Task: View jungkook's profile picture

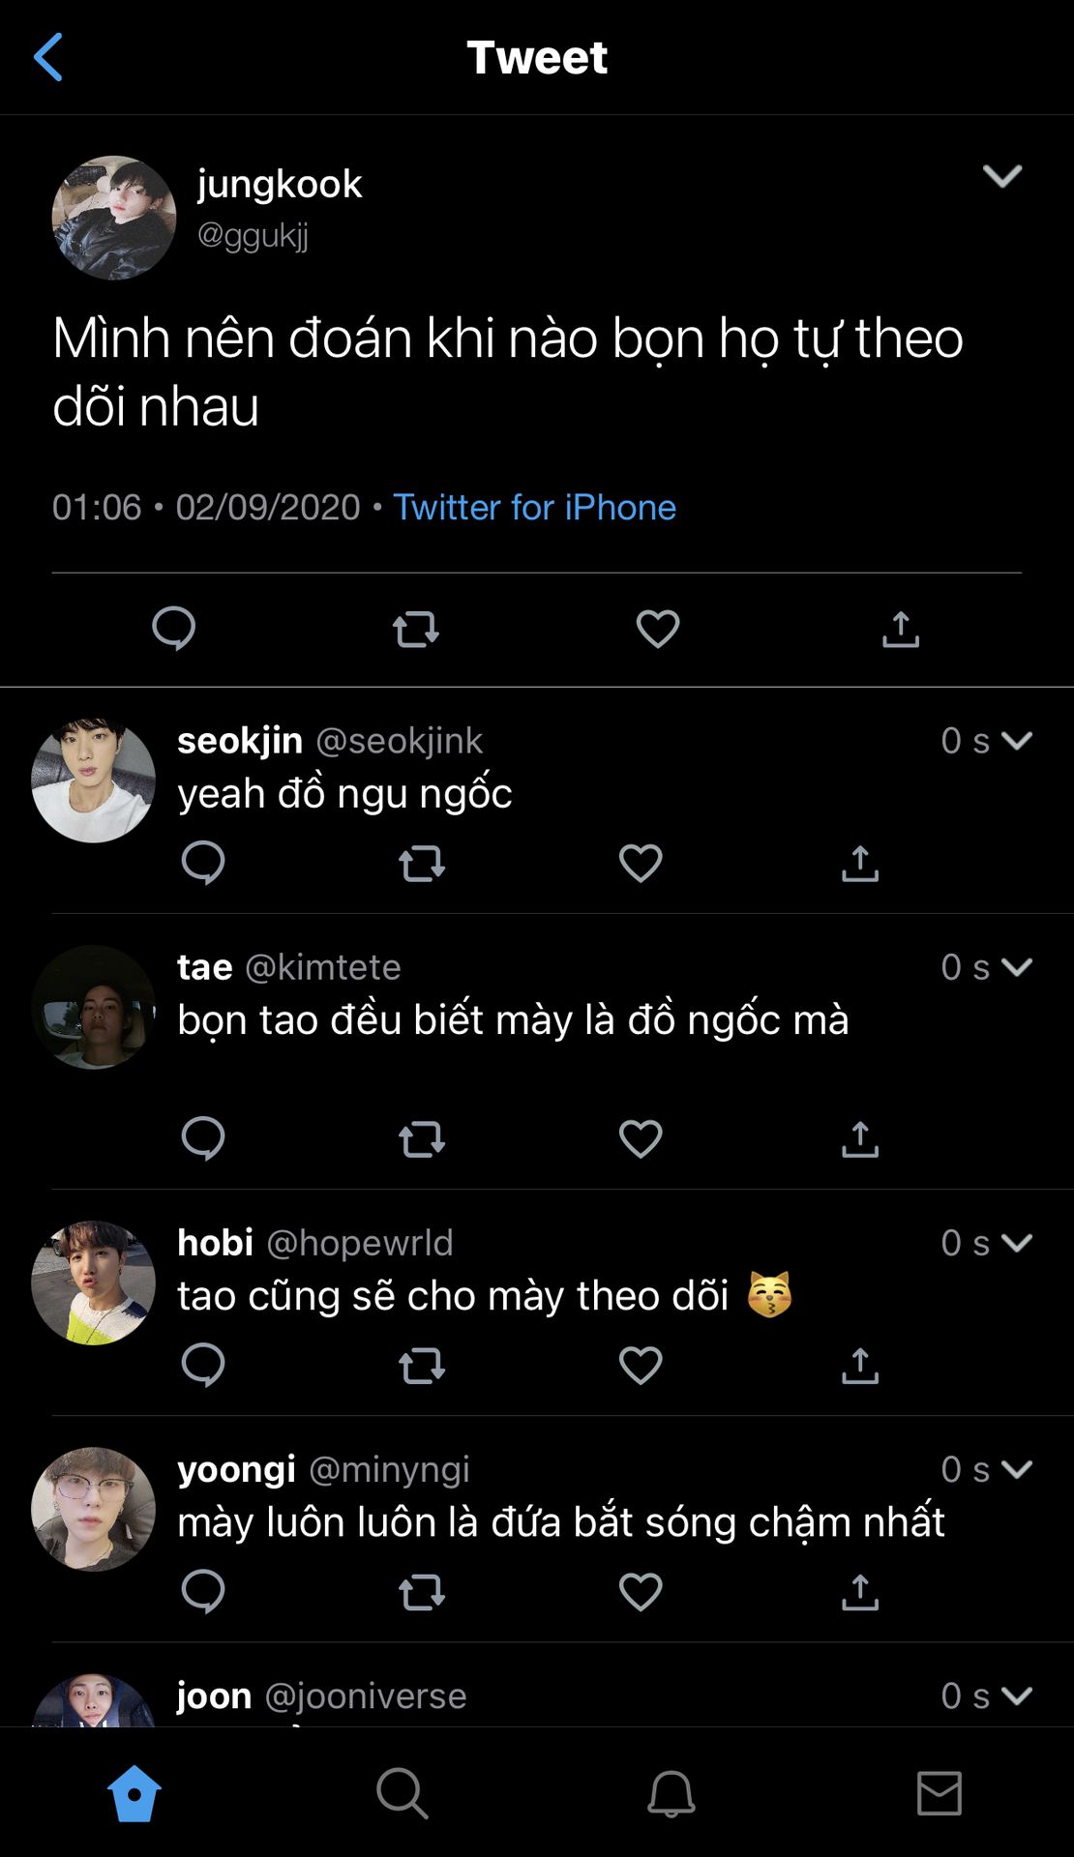Action: click(x=114, y=218)
